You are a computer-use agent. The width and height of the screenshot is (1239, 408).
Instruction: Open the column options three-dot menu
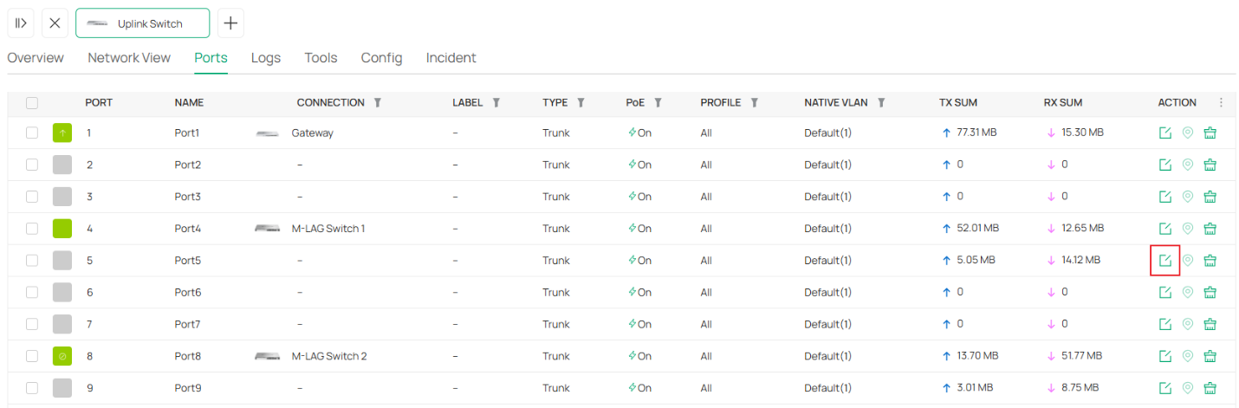tap(1221, 102)
